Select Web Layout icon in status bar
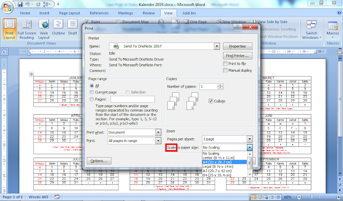 click(x=266, y=197)
